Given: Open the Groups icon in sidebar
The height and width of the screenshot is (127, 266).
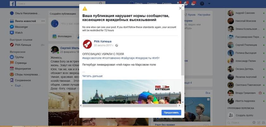Looking at the screenshot, I should 12,57.
